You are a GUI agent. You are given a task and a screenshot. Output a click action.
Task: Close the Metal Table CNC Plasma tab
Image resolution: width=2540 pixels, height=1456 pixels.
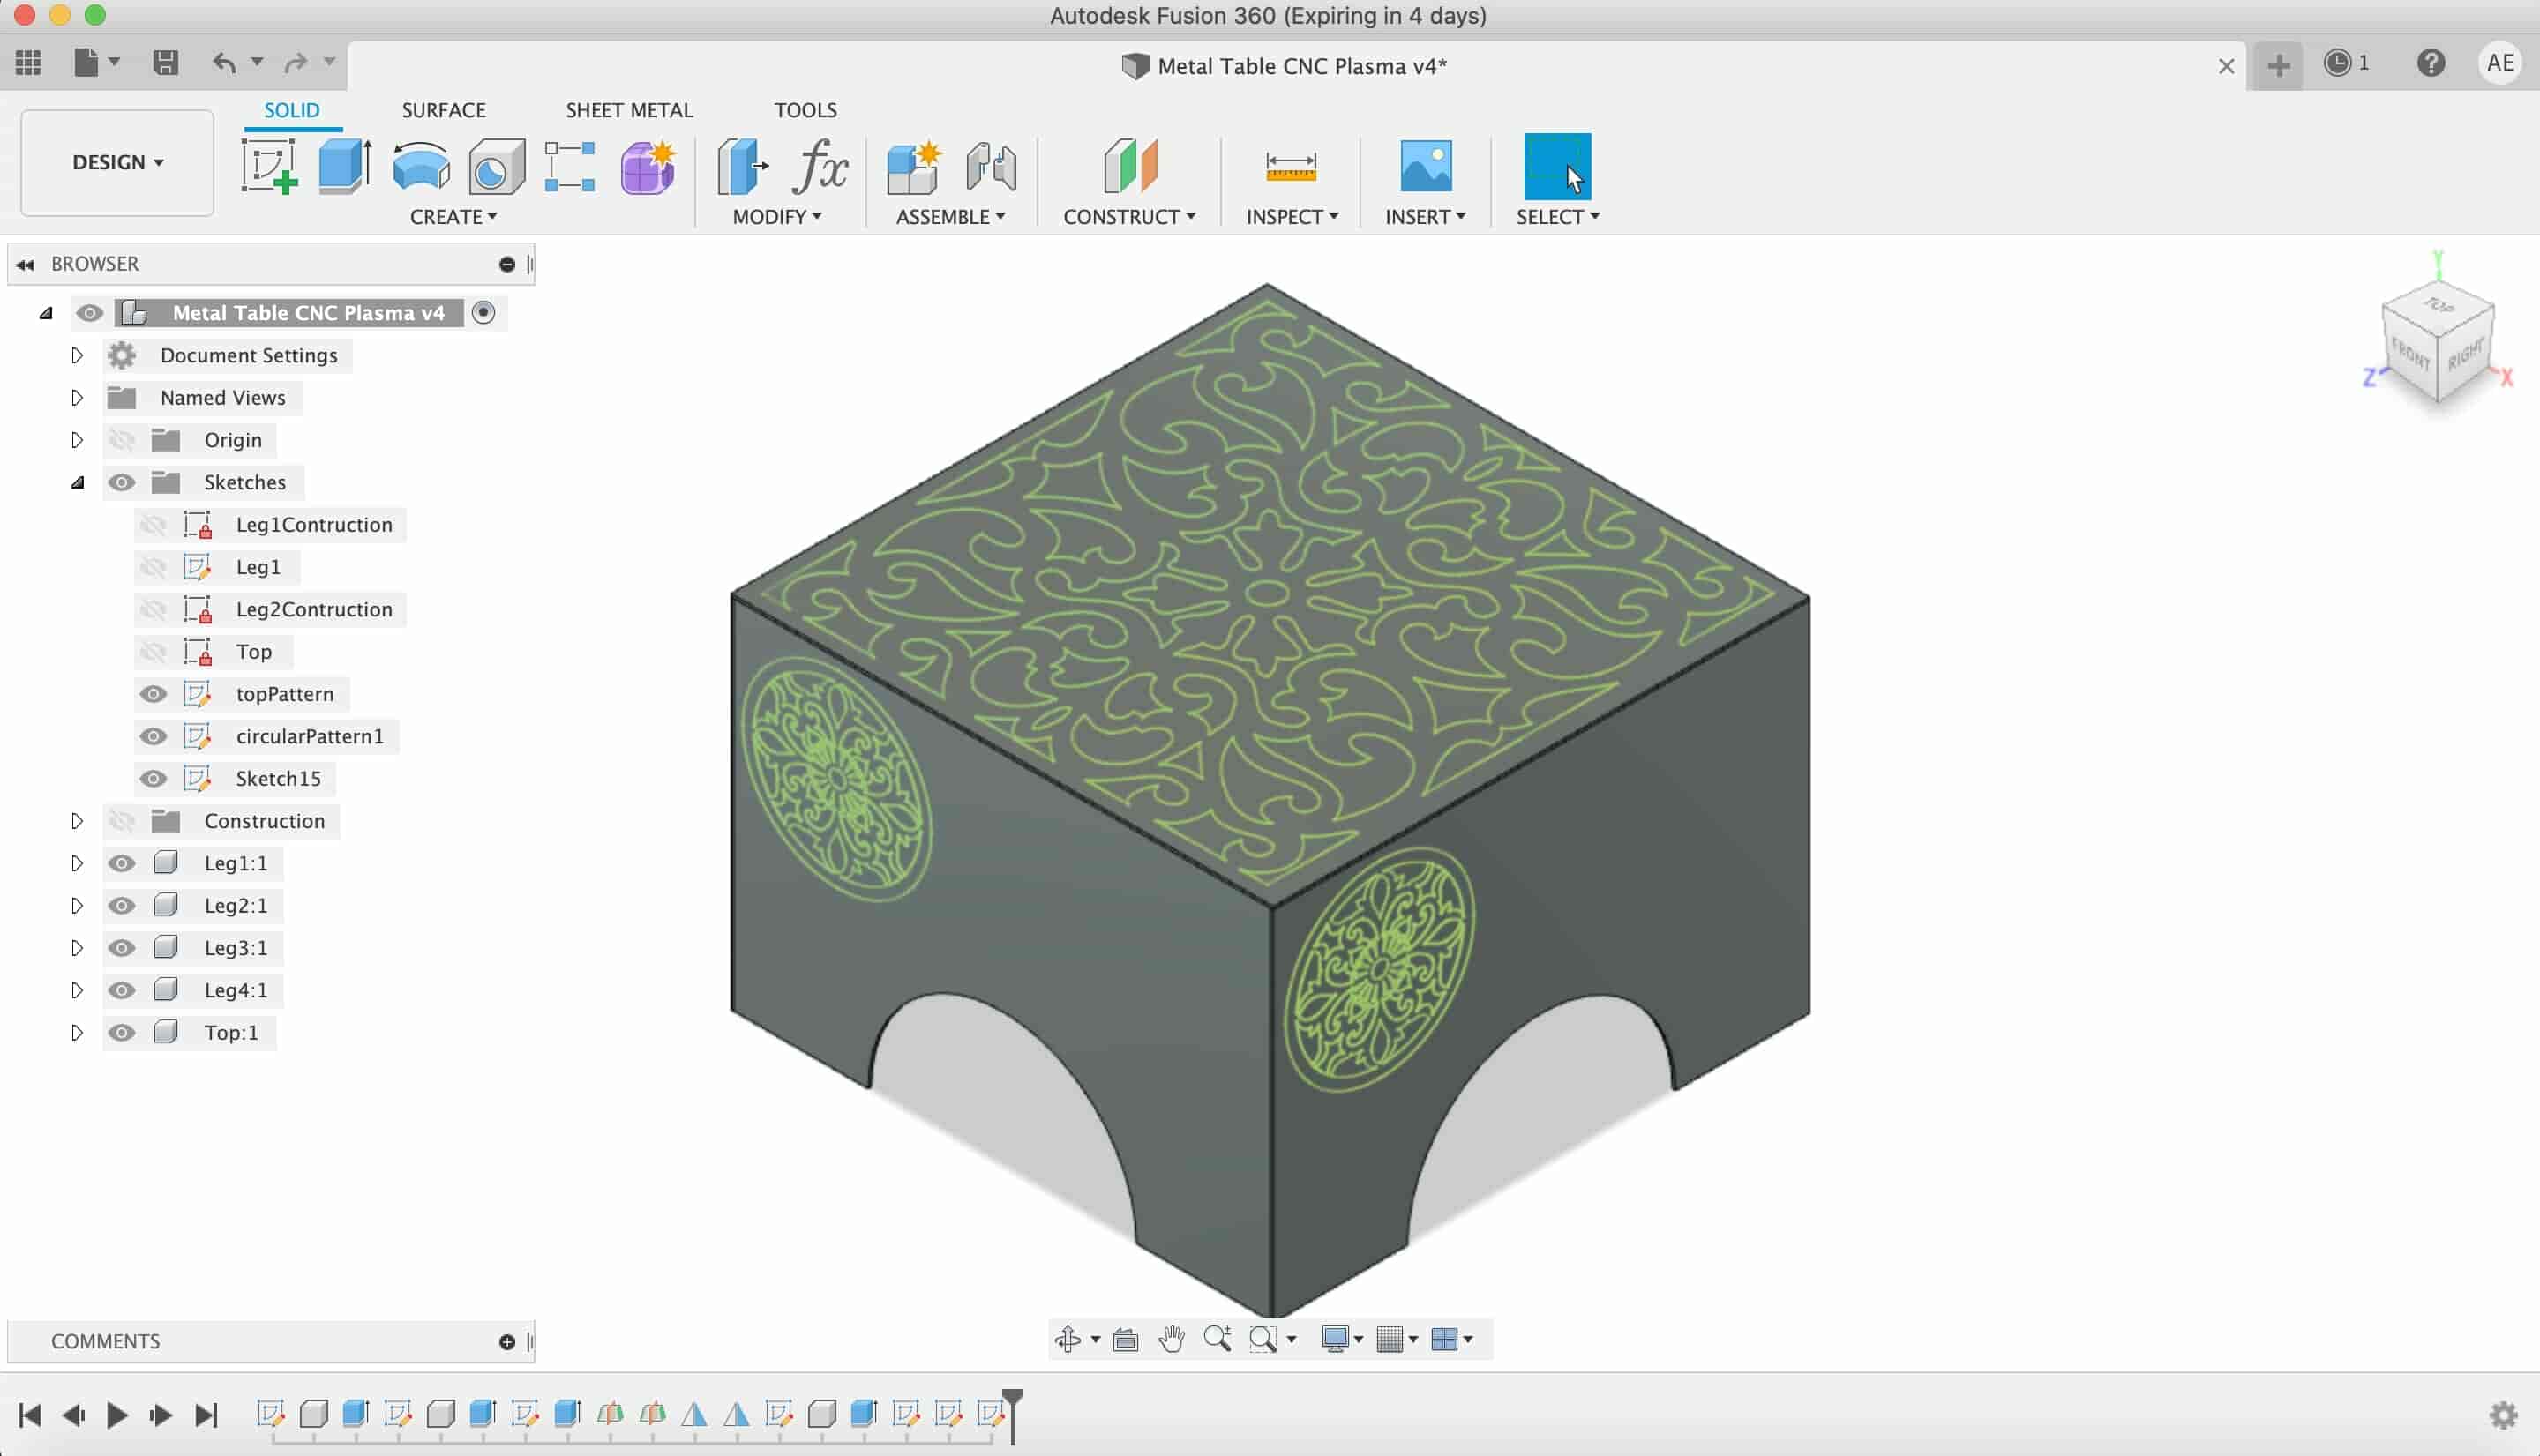point(2226,66)
